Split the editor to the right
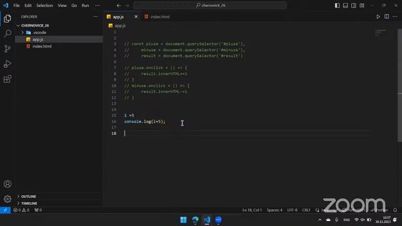The height and width of the screenshot is (226, 402). [x=387, y=17]
